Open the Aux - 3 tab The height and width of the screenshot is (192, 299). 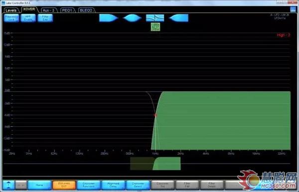48,10
